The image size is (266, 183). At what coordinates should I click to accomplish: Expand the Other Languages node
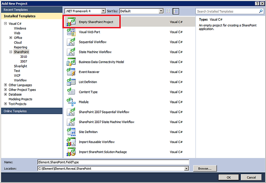[6, 85]
